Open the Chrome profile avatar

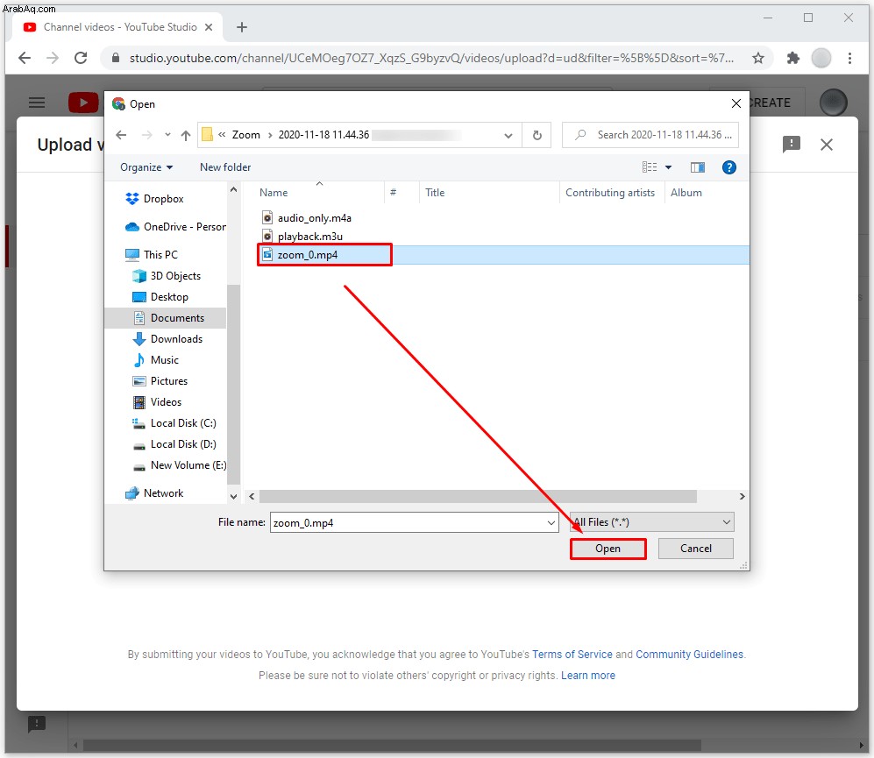pos(821,58)
